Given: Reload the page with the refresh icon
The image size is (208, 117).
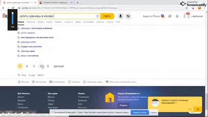Looking at the screenshot, I should 13,8.
